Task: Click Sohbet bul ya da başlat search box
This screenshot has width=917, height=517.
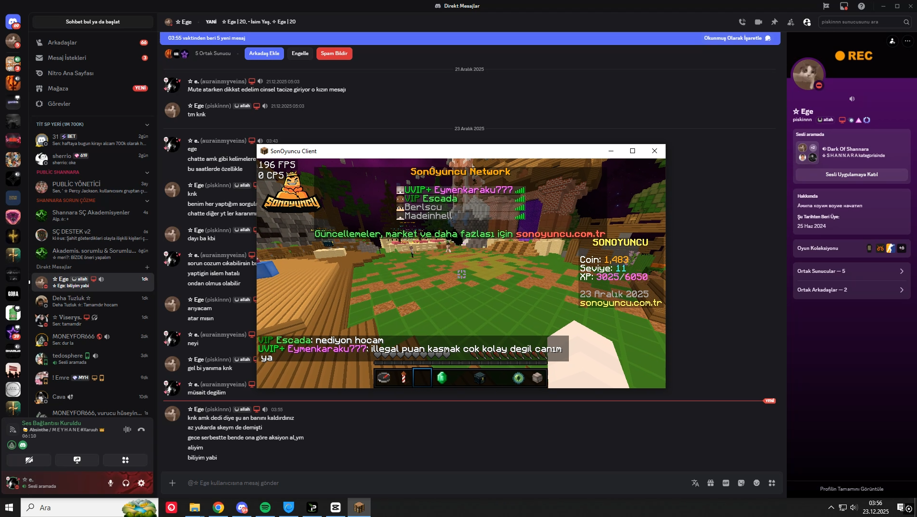Action: [x=93, y=22]
